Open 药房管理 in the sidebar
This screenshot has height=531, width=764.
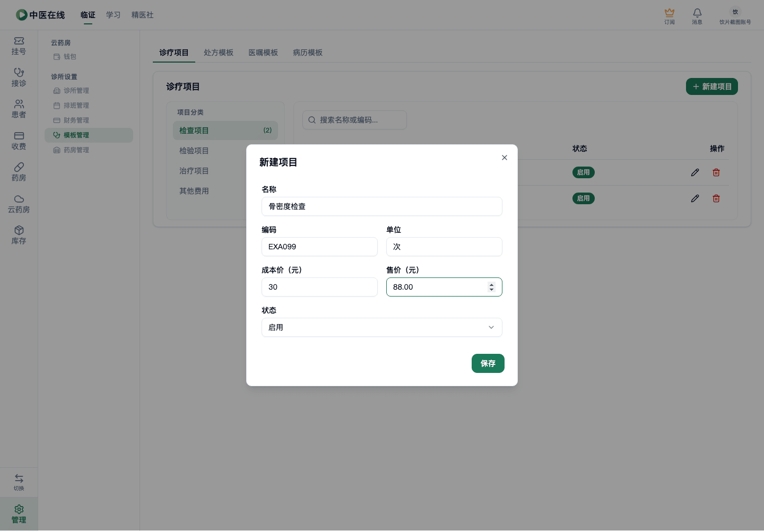pyautogui.click(x=89, y=150)
